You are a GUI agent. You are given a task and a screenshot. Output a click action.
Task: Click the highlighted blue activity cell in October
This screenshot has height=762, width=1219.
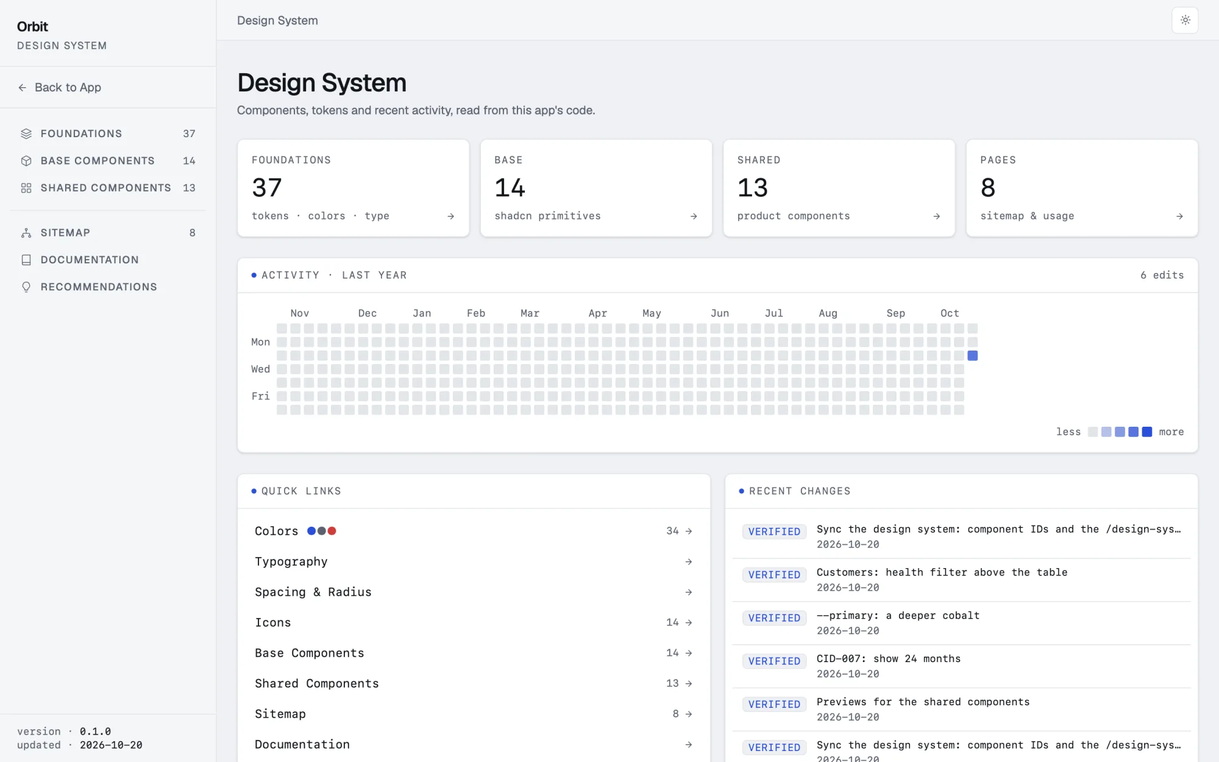(x=973, y=355)
